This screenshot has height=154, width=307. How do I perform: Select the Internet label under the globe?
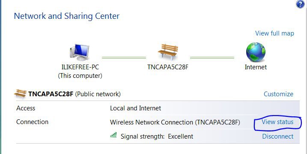(256, 67)
